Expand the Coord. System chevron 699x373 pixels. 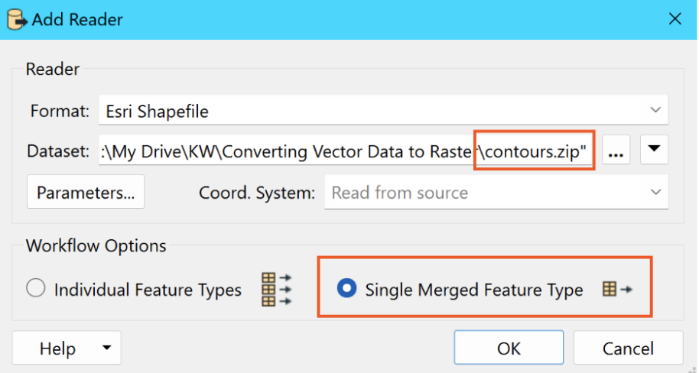coord(655,192)
